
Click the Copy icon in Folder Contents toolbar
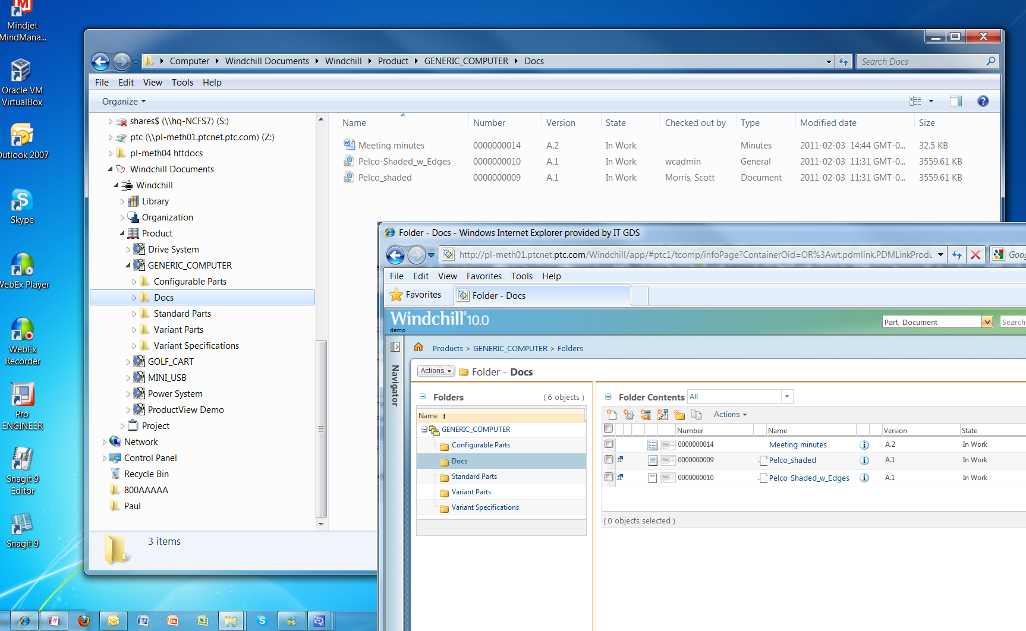point(697,415)
